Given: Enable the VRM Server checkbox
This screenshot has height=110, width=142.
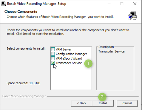Looking at the screenshot, I should (x=53, y=49).
